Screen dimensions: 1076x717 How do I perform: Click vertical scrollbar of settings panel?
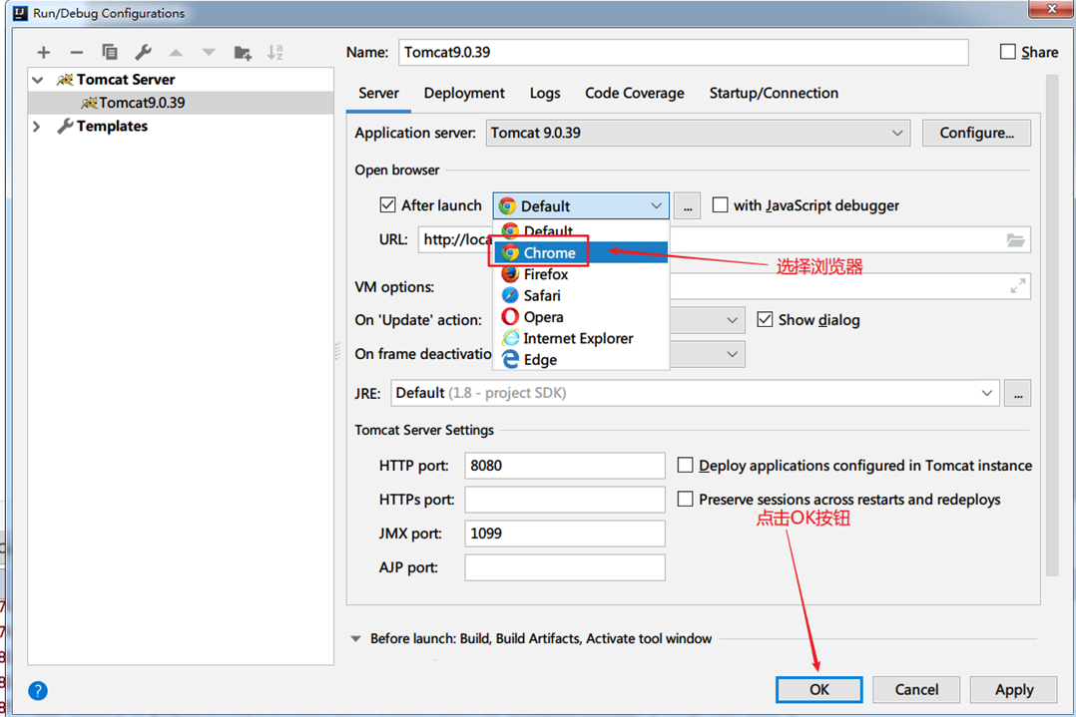click(1052, 326)
